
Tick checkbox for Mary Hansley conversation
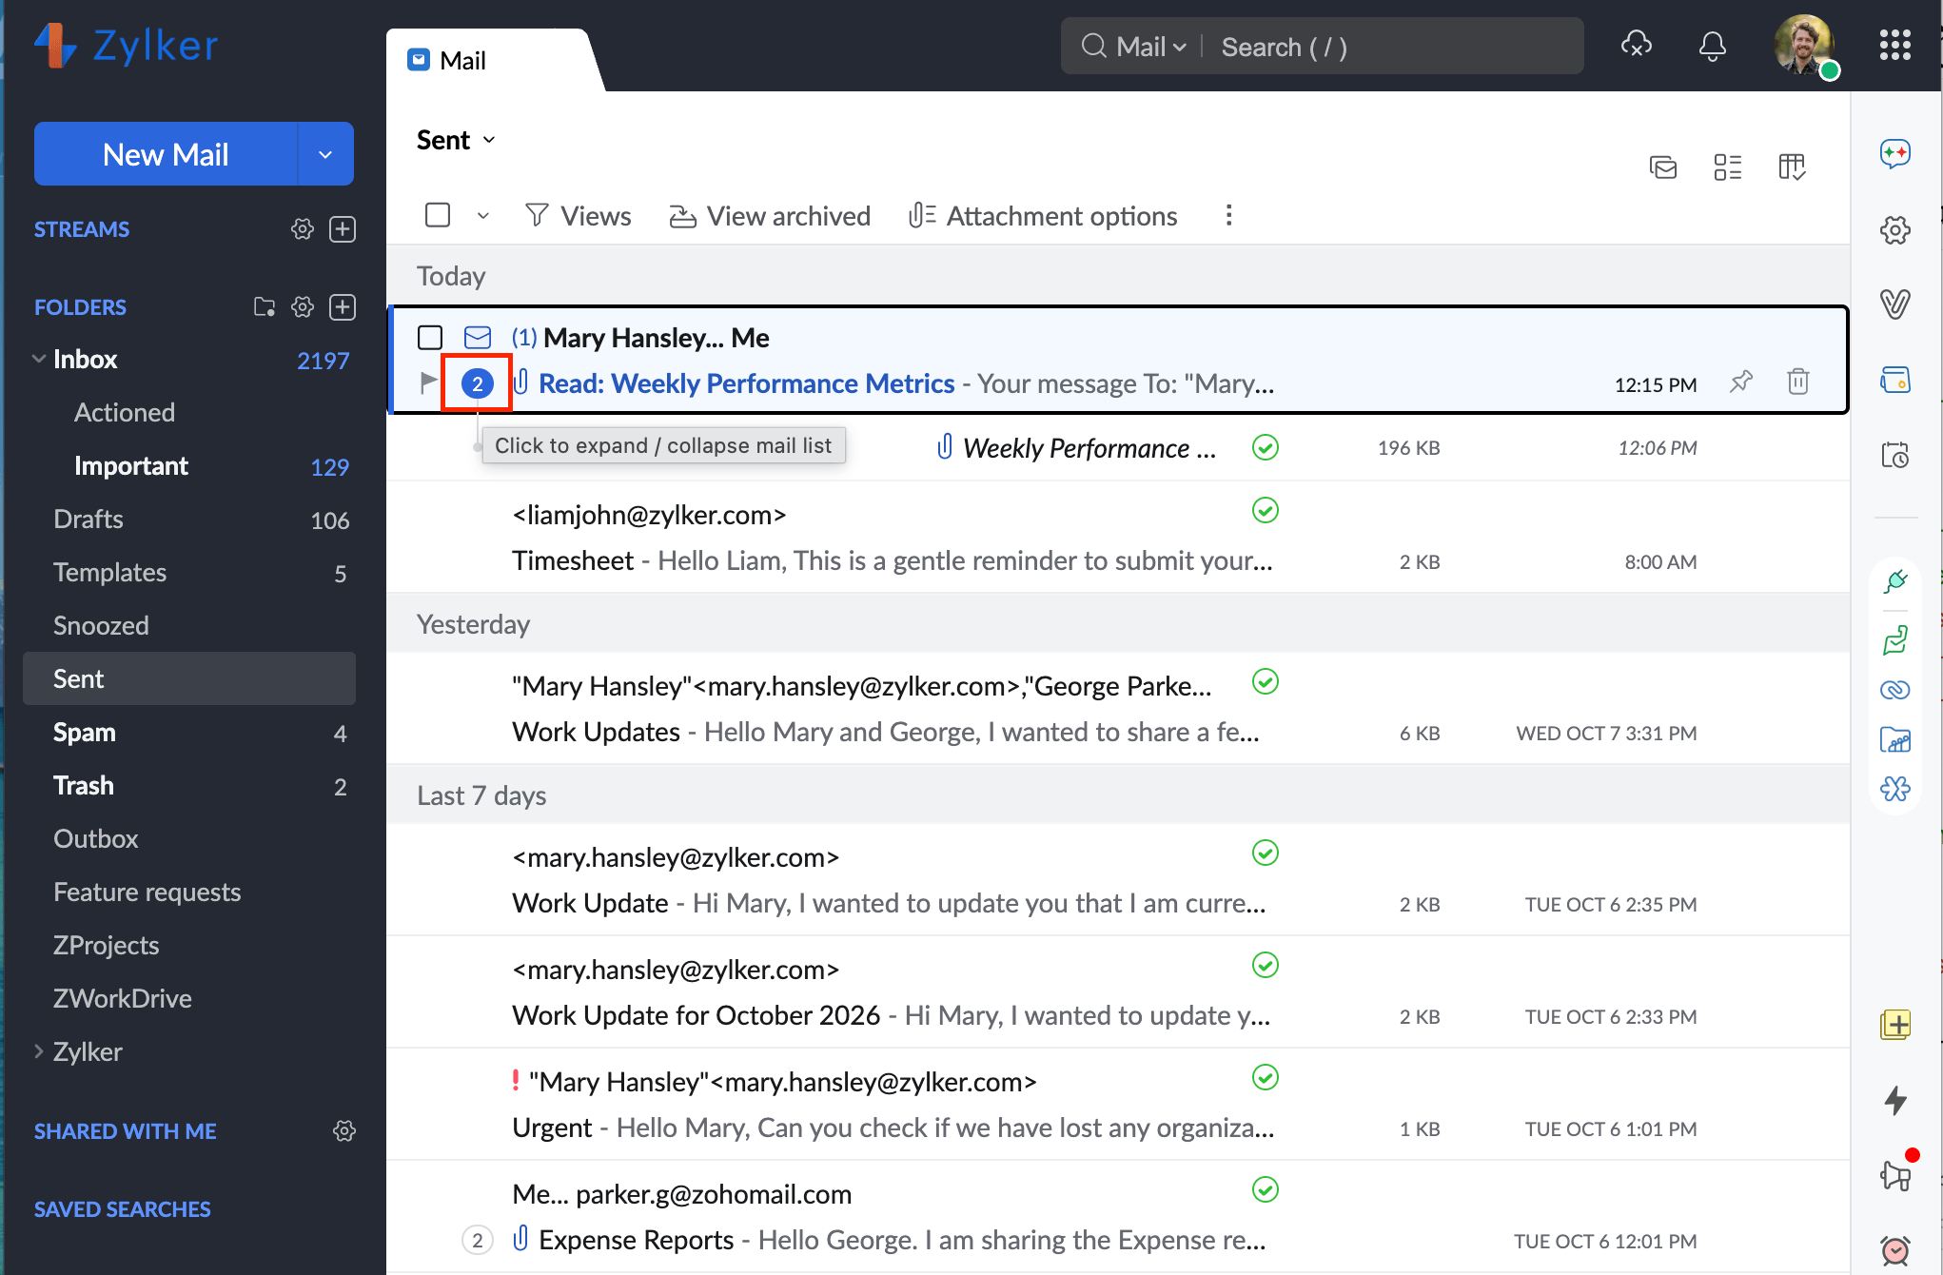coord(430,338)
